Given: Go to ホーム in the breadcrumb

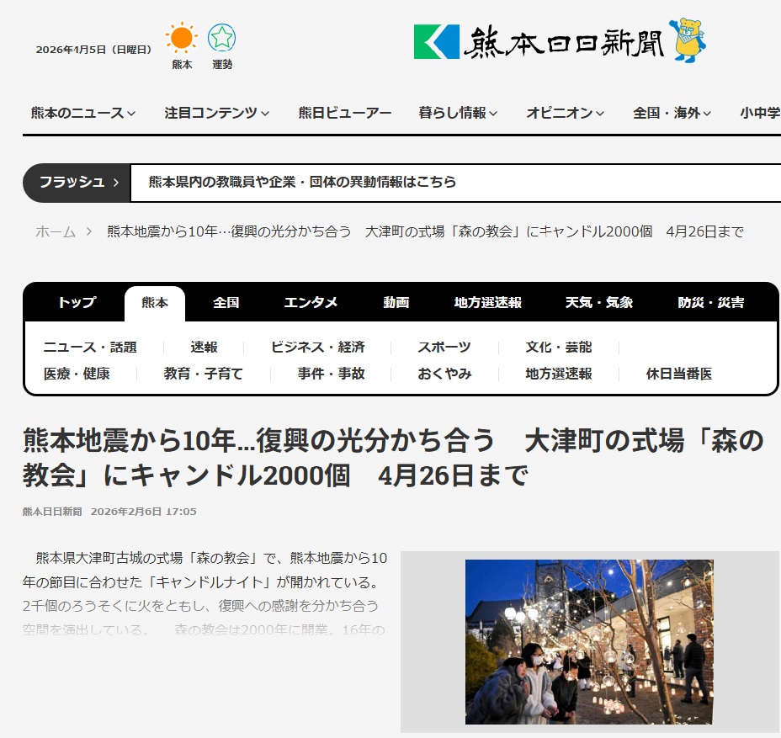Looking at the screenshot, I should point(56,231).
